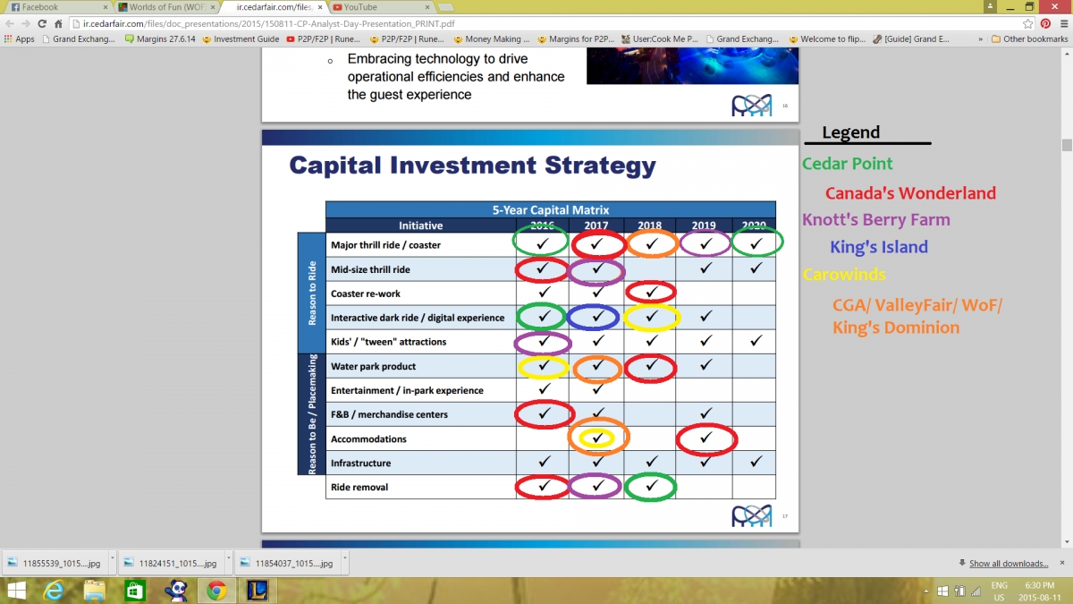Select the Major thrill ride / coaster row label

[385, 245]
